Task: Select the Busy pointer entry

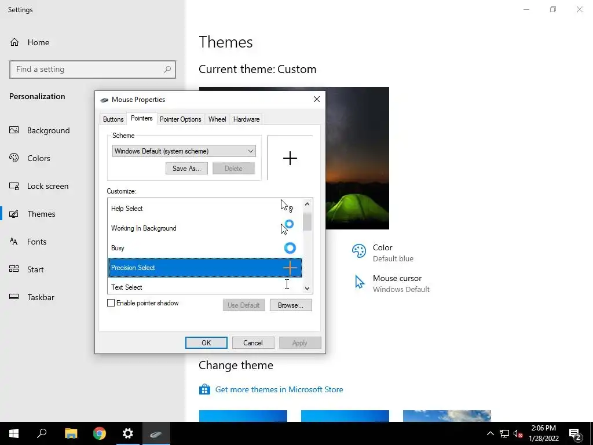Action: click(x=204, y=248)
